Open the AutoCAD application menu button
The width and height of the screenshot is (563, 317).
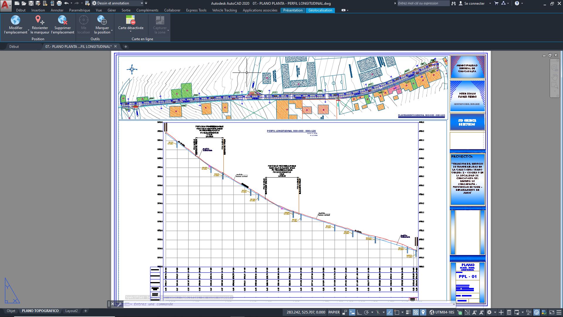click(5, 5)
